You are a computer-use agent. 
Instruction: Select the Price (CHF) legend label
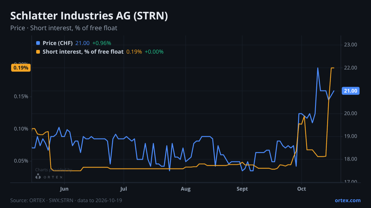pyautogui.click(x=58, y=43)
